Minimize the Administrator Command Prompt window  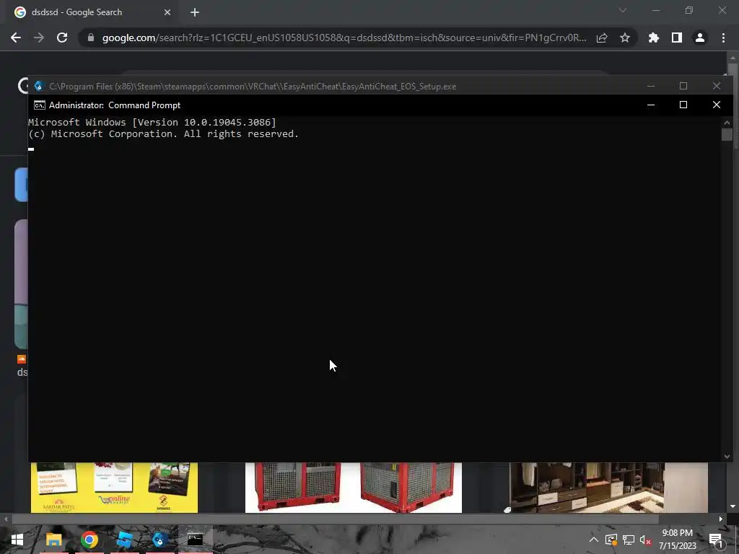point(651,105)
